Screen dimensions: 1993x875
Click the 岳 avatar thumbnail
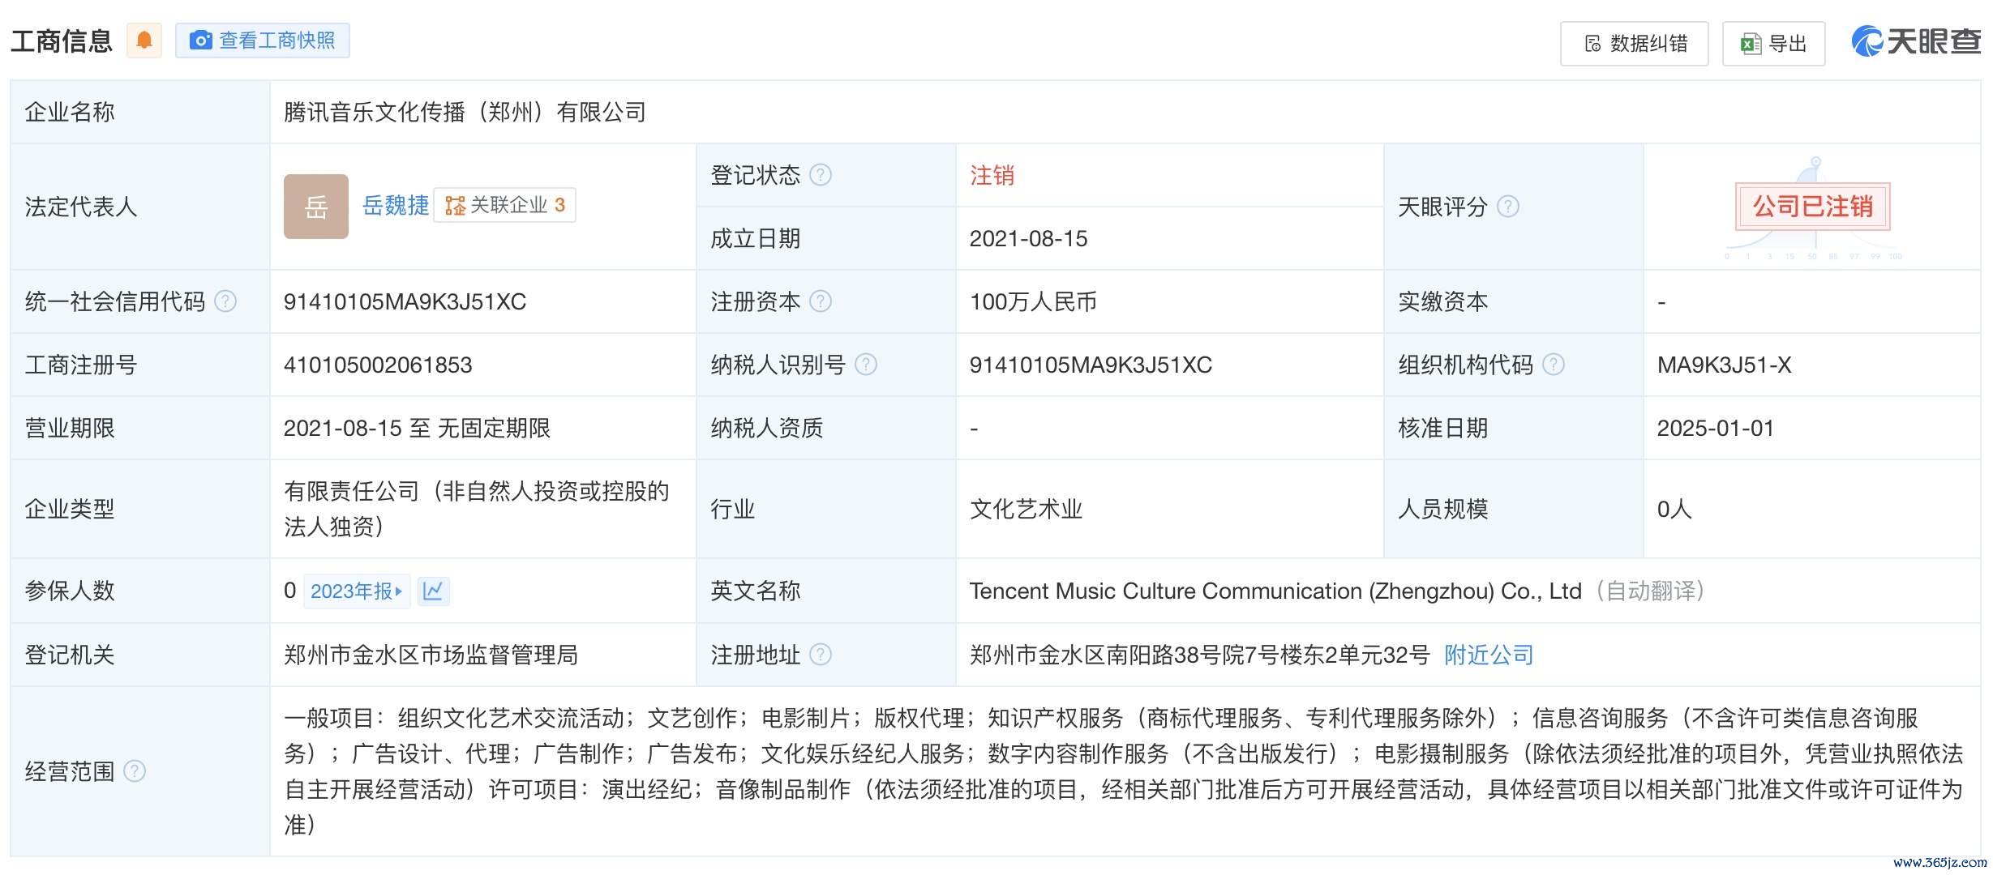coord(316,207)
